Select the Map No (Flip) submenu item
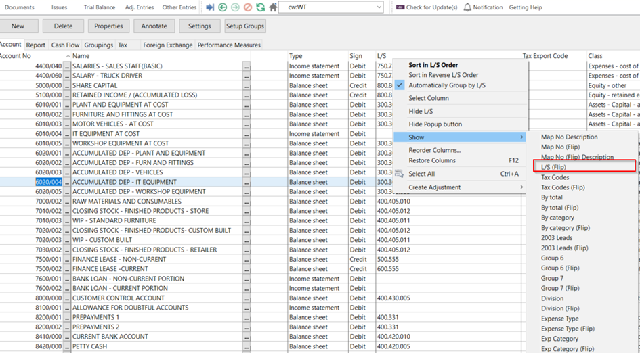The height and width of the screenshot is (353, 640). [560, 147]
